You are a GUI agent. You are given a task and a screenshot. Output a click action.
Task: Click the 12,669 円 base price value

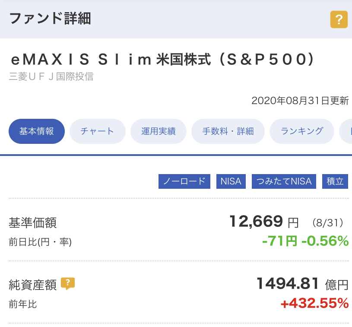[264, 222]
